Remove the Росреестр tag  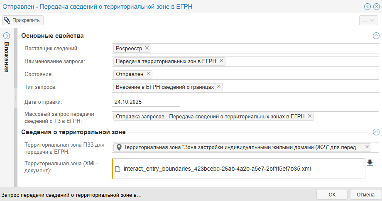(147, 48)
